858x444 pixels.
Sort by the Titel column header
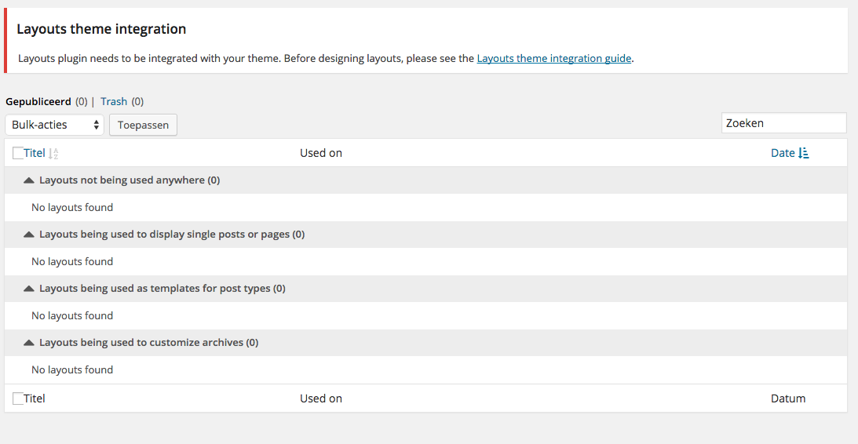tap(34, 153)
